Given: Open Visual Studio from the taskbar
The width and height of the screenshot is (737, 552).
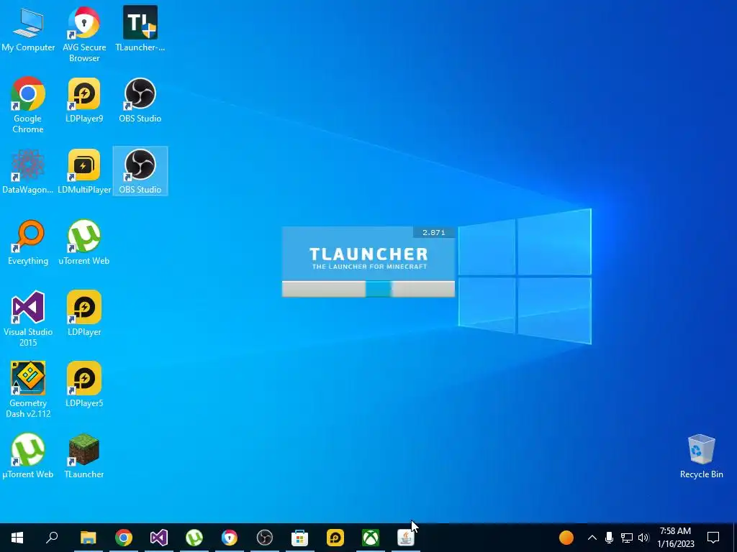Looking at the screenshot, I should (x=159, y=538).
